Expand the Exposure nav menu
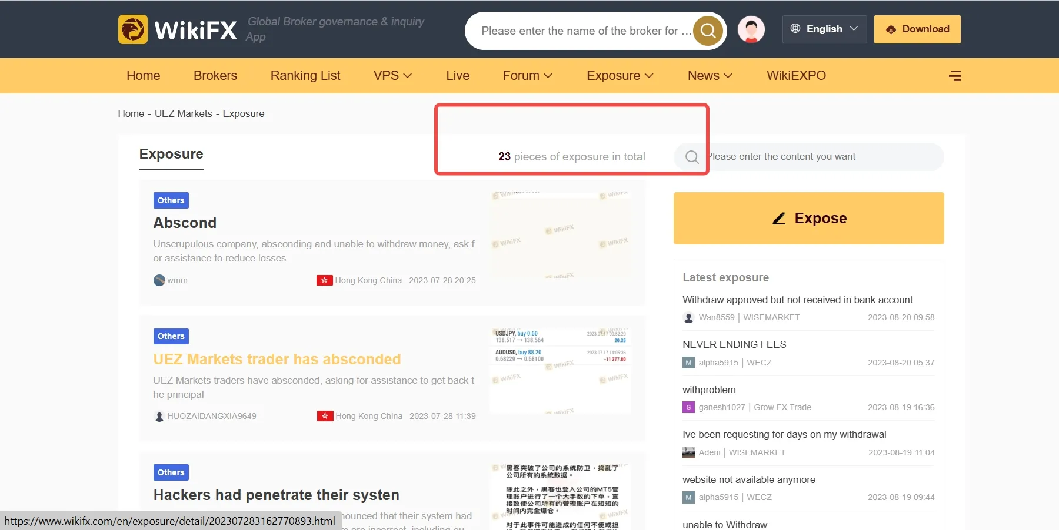The width and height of the screenshot is (1059, 530). pyautogui.click(x=620, y=76)
